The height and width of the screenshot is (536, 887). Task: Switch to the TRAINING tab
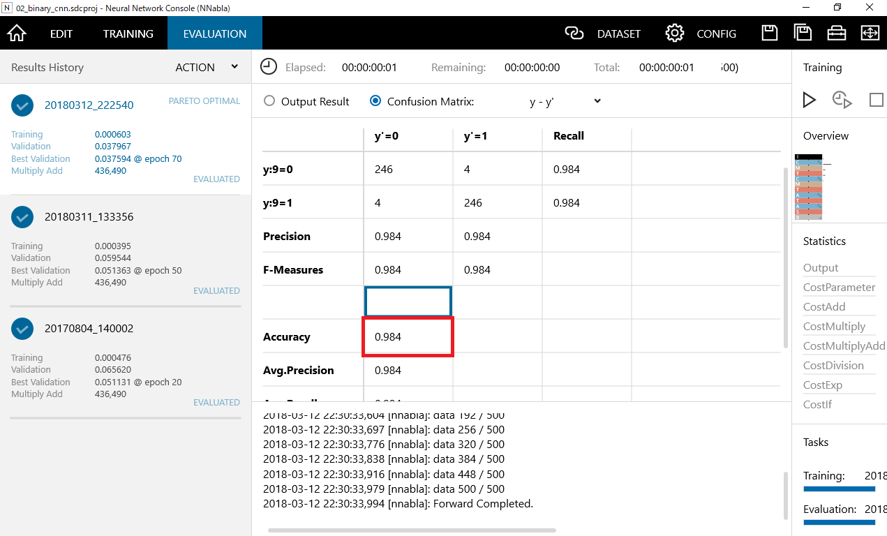coord(128,33)
